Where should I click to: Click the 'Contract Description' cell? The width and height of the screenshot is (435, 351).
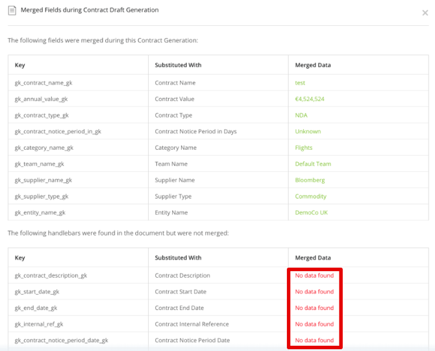(182, 276)
